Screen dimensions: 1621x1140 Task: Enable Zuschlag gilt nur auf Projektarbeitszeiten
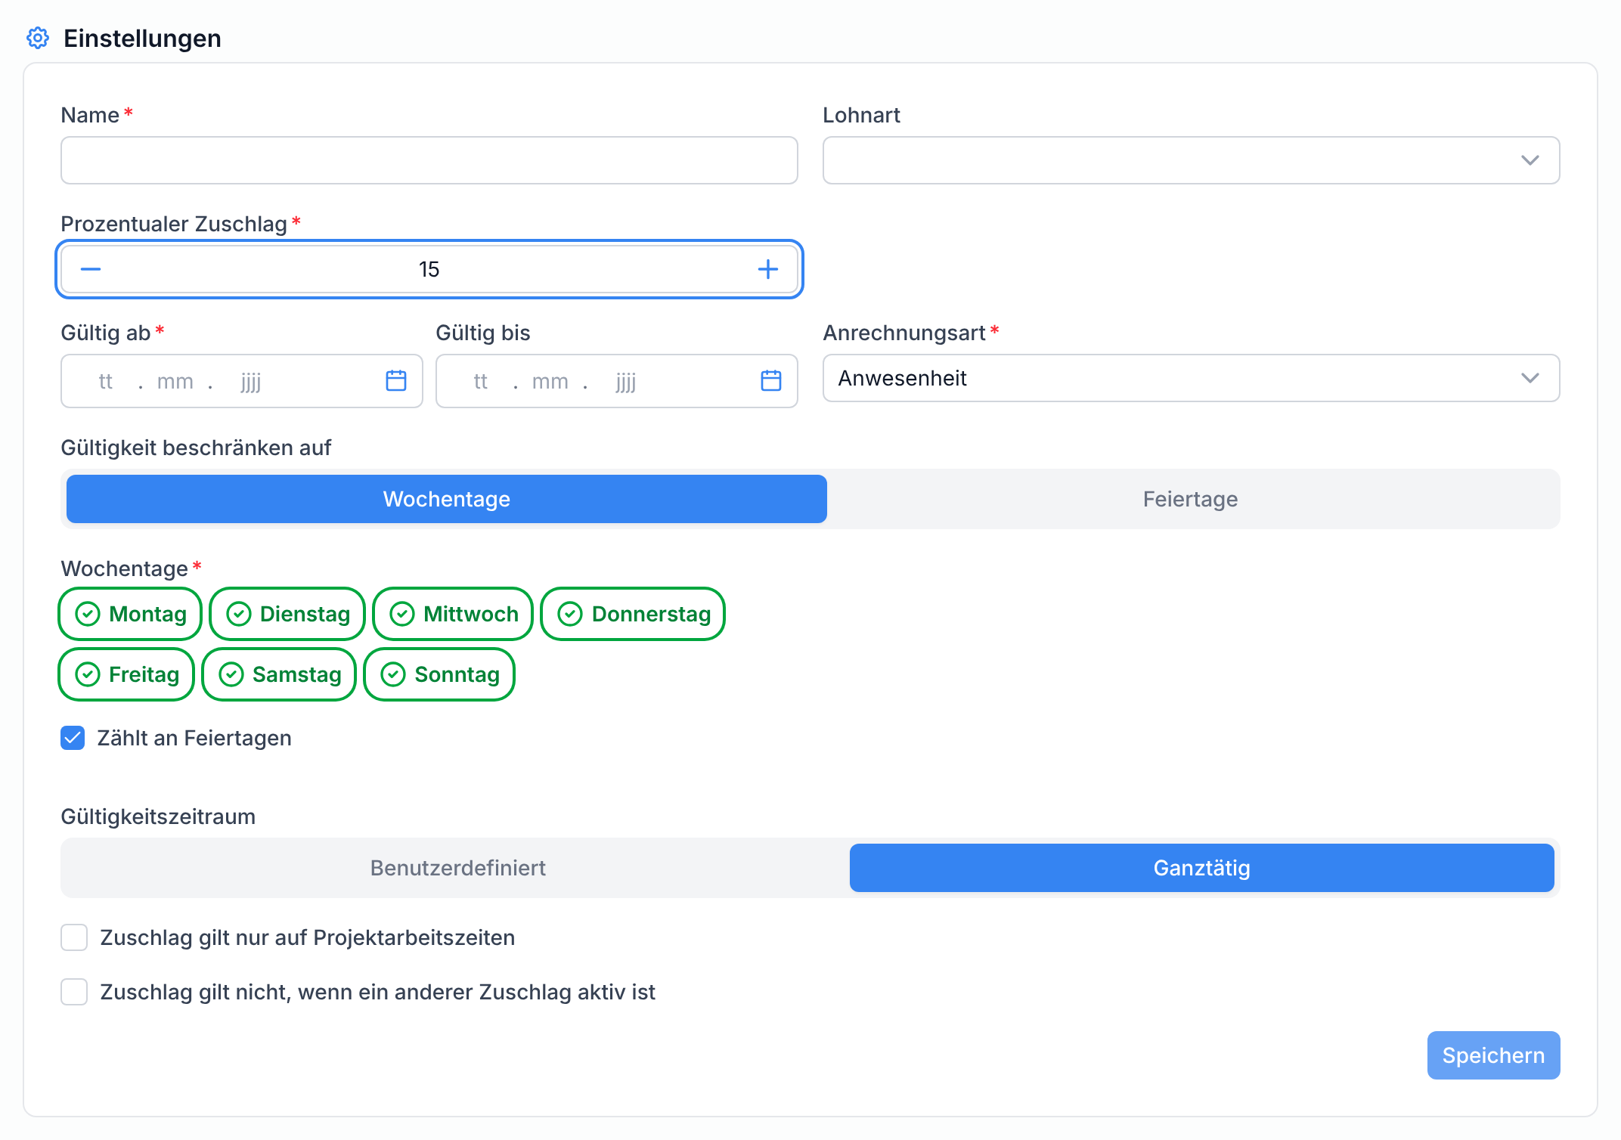tap(74, 937)
